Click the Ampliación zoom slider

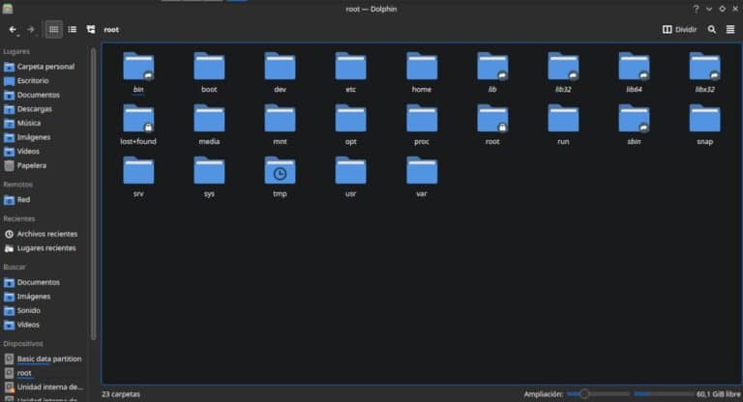(598, 394)
